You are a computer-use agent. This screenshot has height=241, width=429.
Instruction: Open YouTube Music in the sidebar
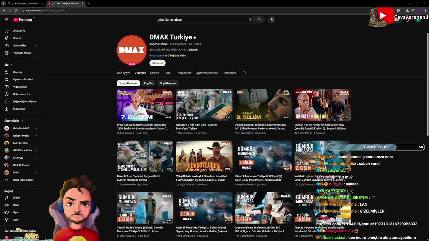coord(21,53)
